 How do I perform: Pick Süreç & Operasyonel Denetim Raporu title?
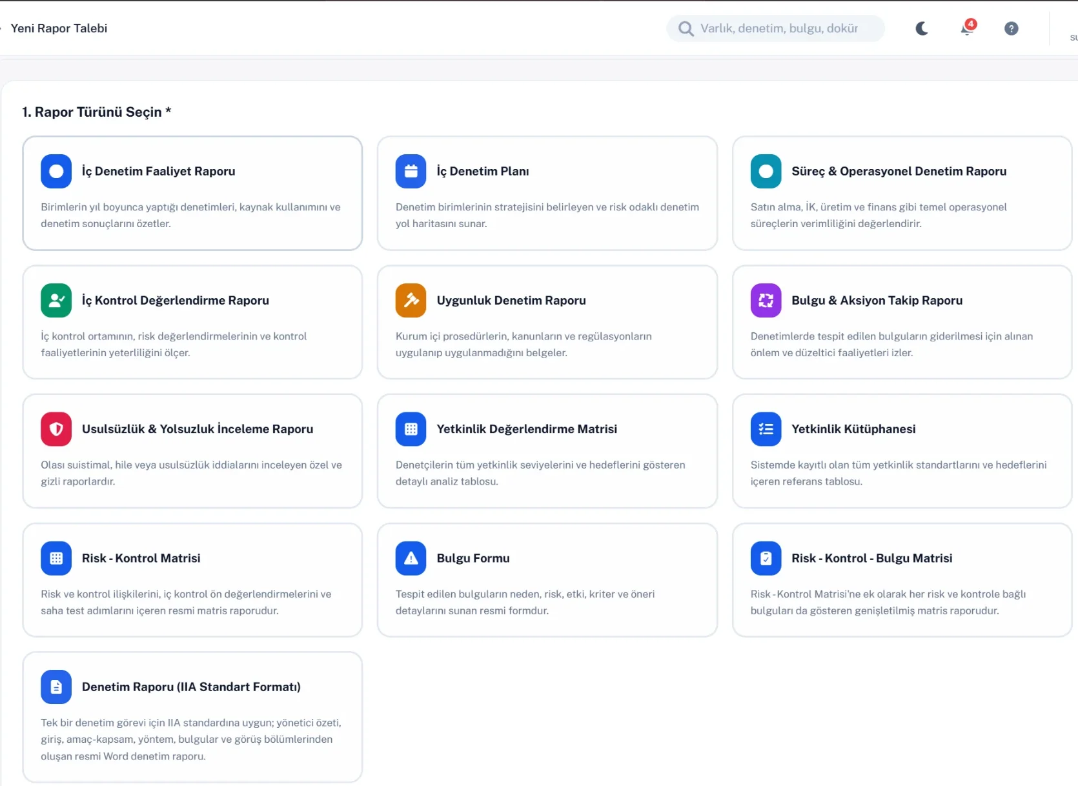(x=899, y=171)
